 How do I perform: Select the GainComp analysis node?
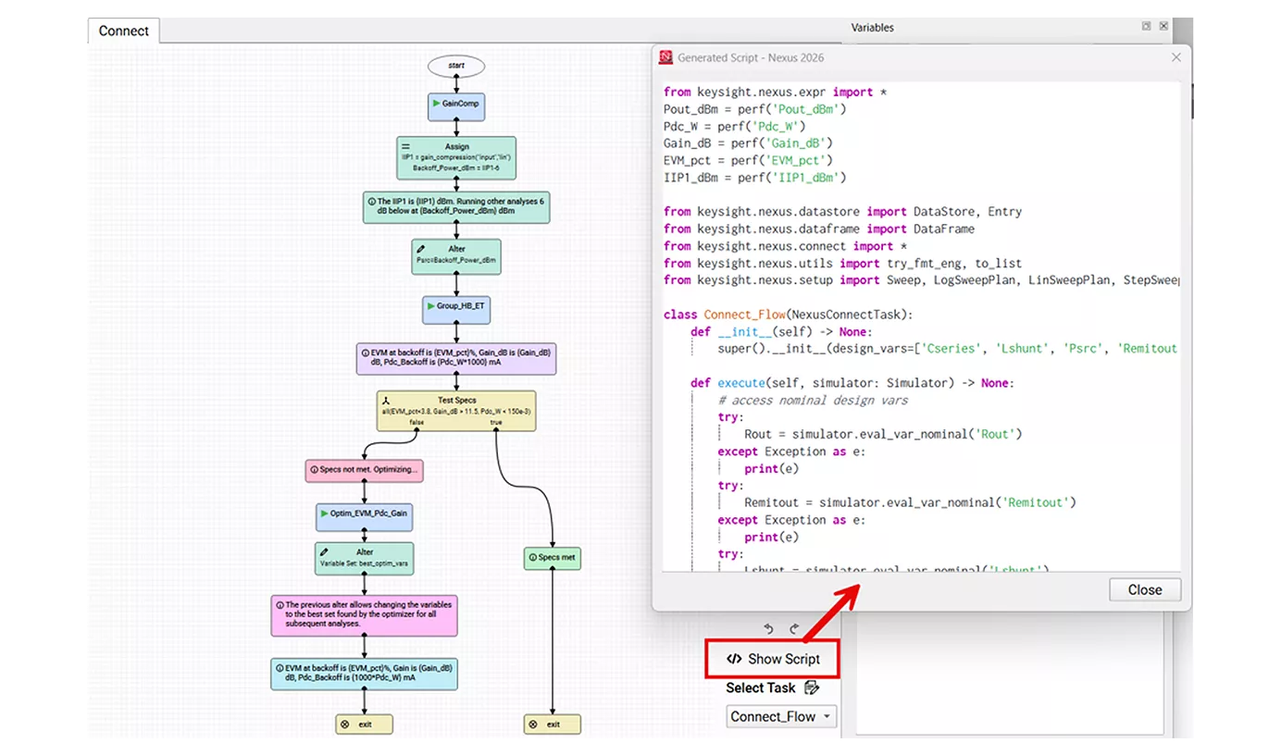point(456,105)
